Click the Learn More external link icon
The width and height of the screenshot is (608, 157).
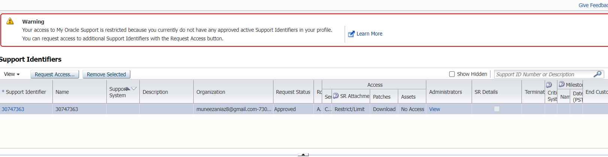[351, 34]
